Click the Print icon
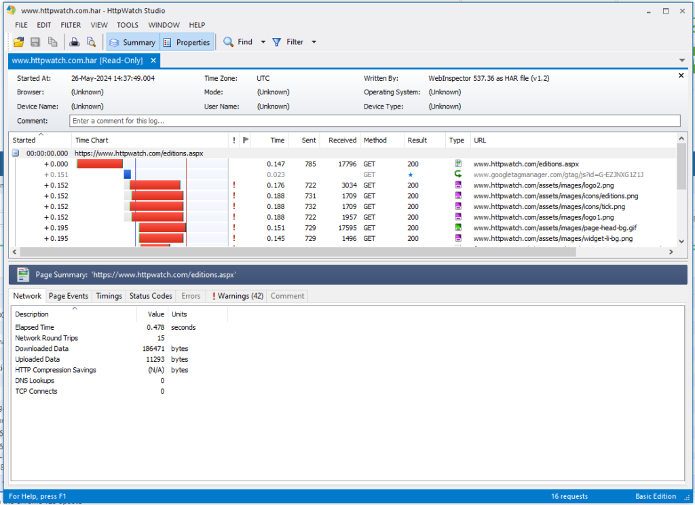 pos(75,42)
